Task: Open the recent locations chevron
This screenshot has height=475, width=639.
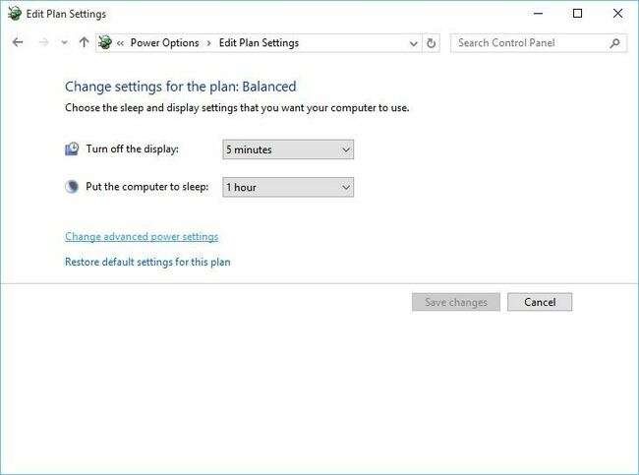Action: point(64,42)
